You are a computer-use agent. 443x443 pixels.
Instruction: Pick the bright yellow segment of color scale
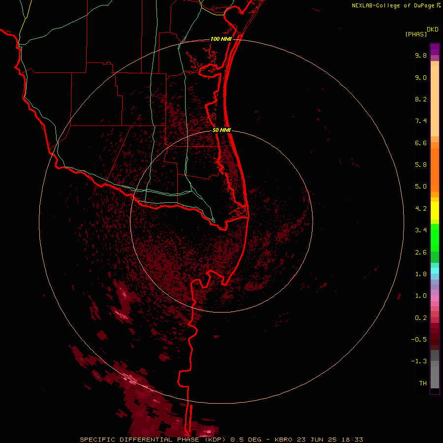point(435,211)
